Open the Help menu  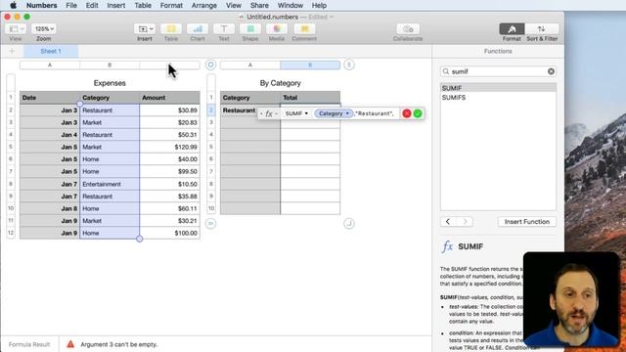point(319,5)
